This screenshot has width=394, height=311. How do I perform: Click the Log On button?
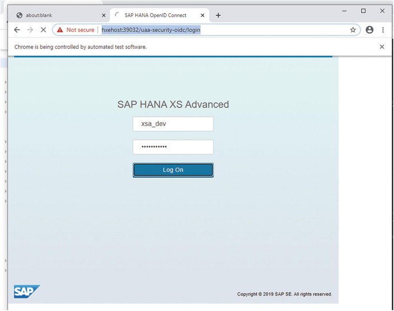(173, 170)
